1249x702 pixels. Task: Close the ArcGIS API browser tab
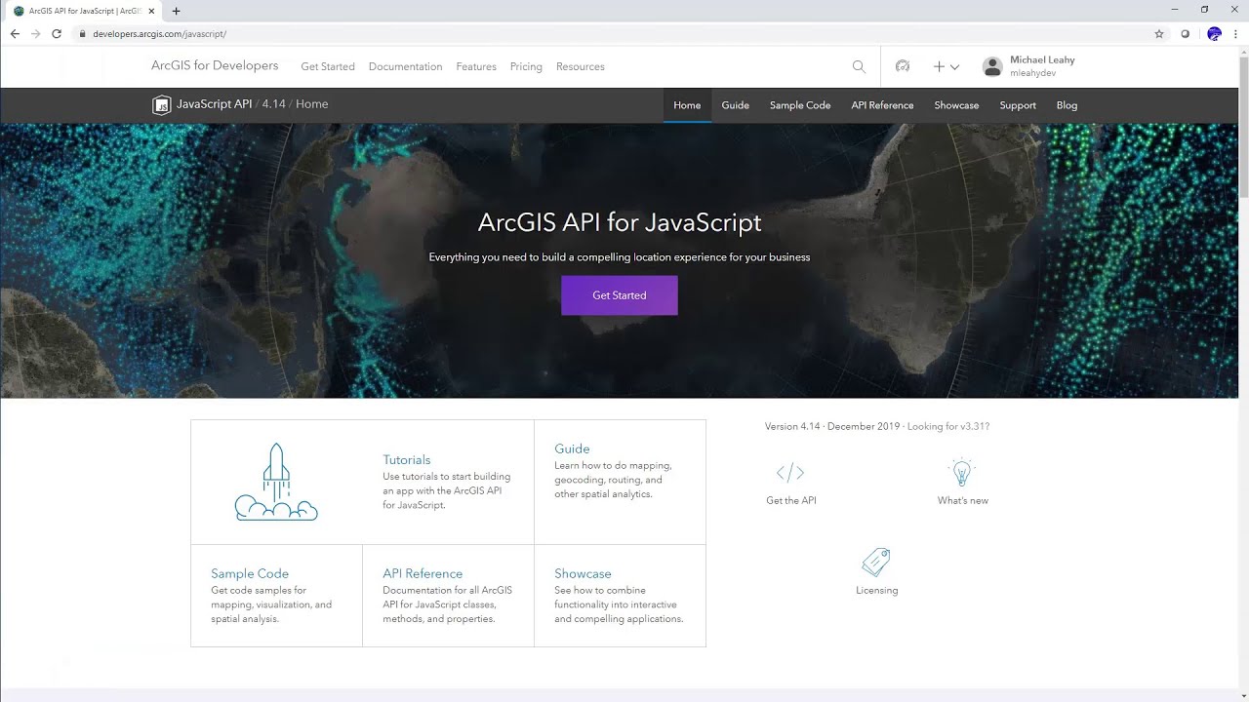pyautogui.click(x=151, y=11)
